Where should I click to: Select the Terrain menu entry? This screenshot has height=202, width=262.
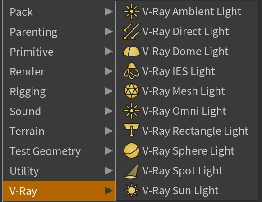click(59, 131)
